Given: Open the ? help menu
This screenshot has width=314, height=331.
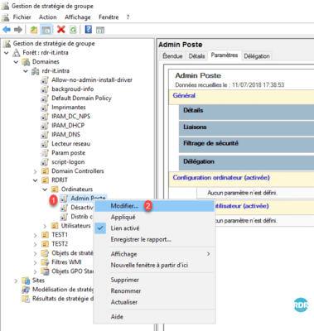Looking at the screenshot, I should [x=128, y=17].
